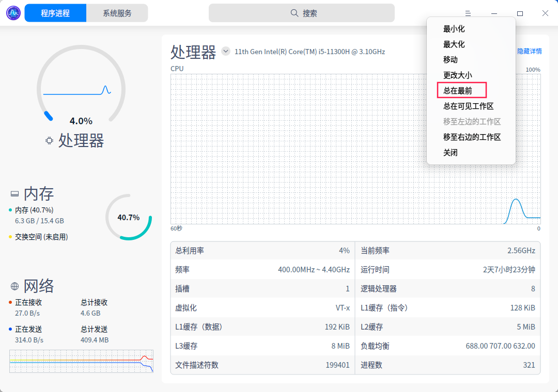Image resolution: width=558 pixels, height=392 pixels.
Task: Click the 4.0% CPU usage value
Action: 81,121
